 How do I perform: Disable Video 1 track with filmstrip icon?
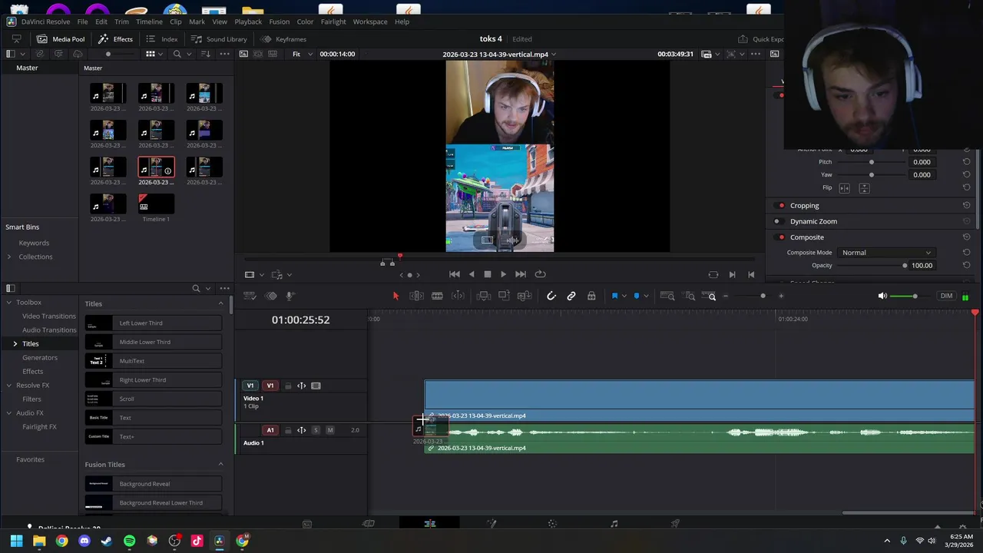coord(316,386)
